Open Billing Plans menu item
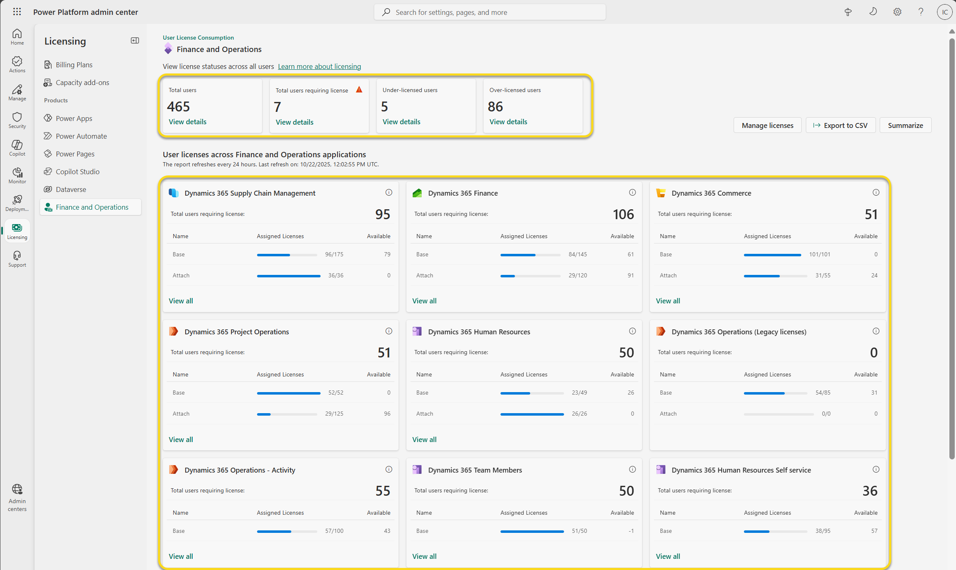The width and height of the screenshot is (956, 570). [74, 64]
